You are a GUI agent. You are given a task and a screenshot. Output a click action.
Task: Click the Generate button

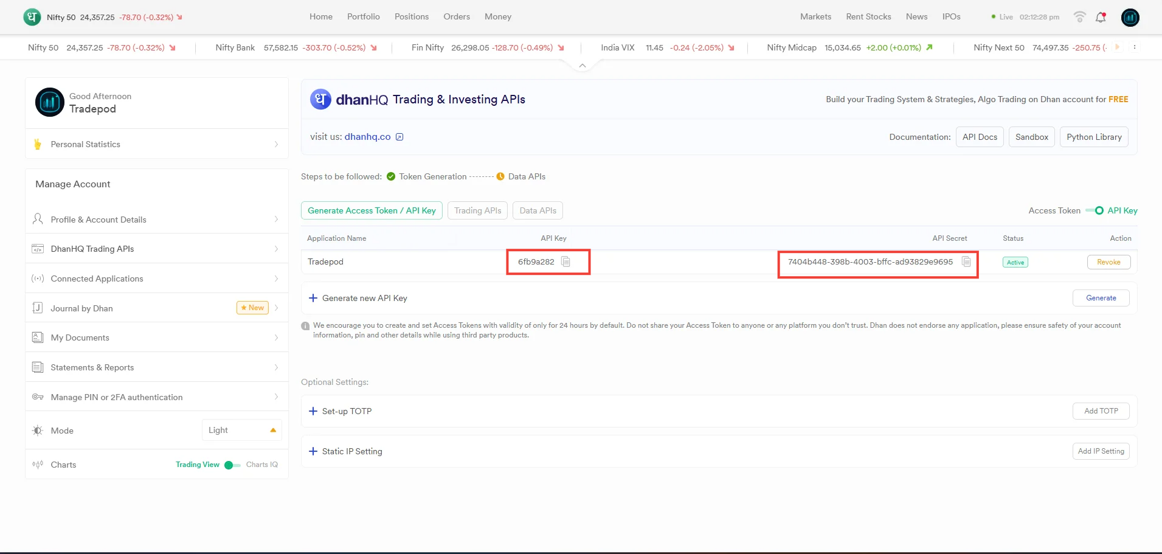(x=1101, y=298)
